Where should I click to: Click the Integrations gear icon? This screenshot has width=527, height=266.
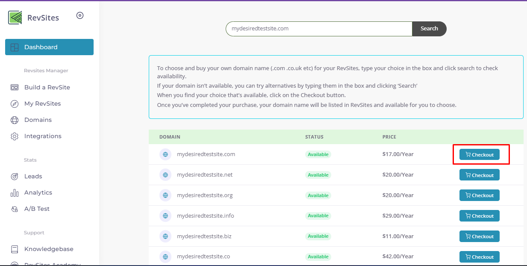coord(15,136)
